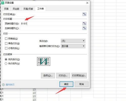Image resolution: width=126 pixels, height=101 pixels.
Task: Click the 顶端标题行 input field
Action: pyautogui.click(x=51, y=24)
